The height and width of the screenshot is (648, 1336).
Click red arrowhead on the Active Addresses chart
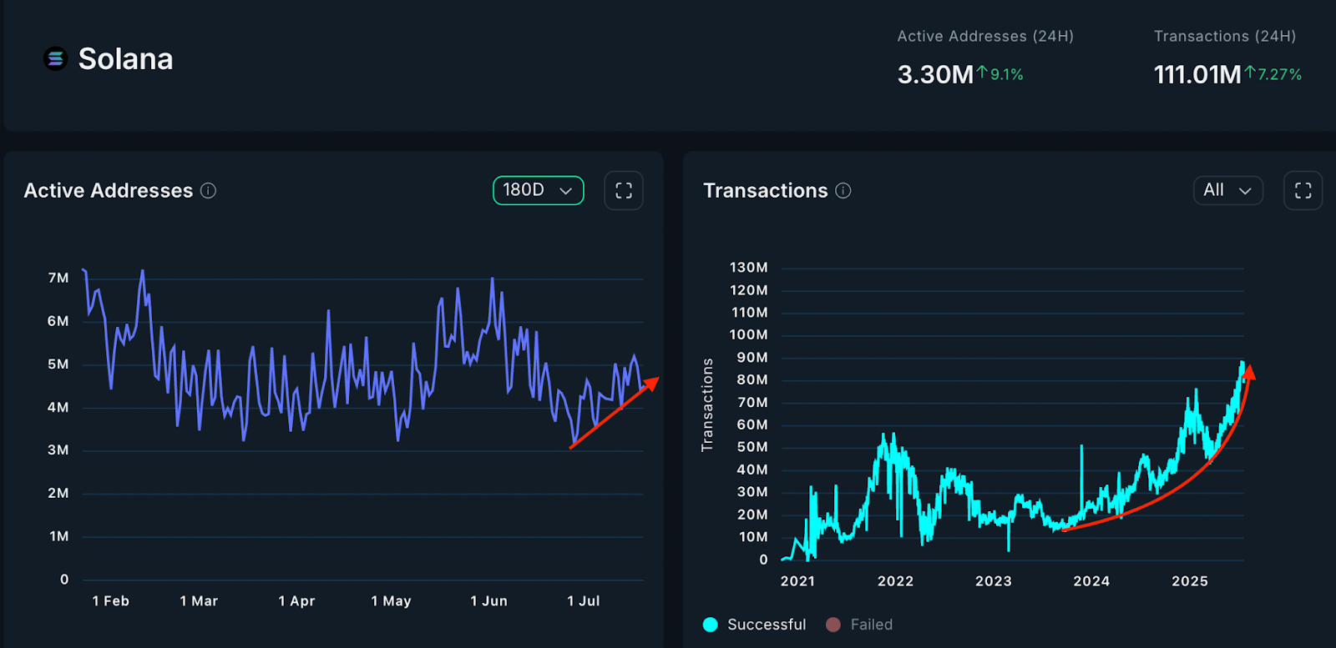click(x=652, y=383)
